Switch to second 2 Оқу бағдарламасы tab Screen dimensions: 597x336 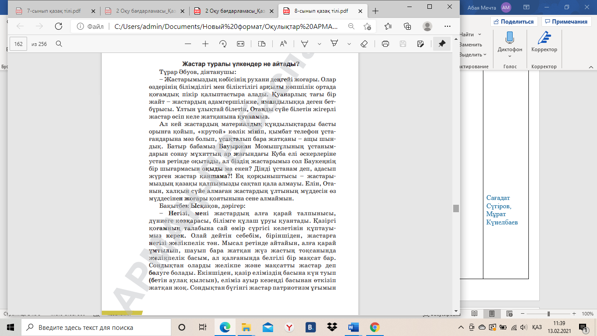pyautogui.click(x=233, y=11)
